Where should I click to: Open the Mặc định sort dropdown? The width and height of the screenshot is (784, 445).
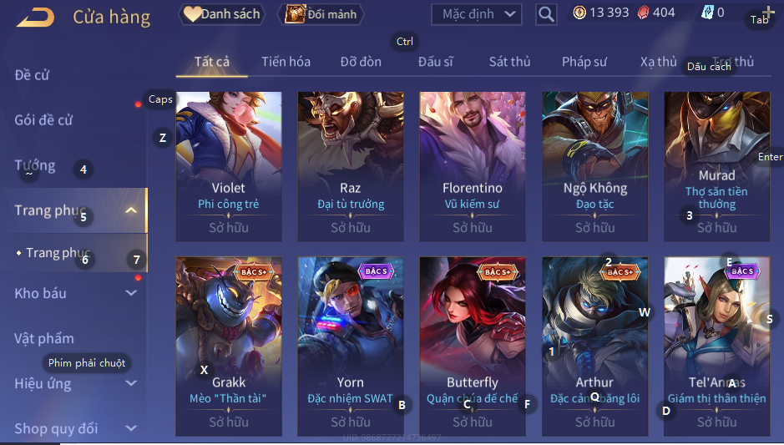click(x=476, y=14)
